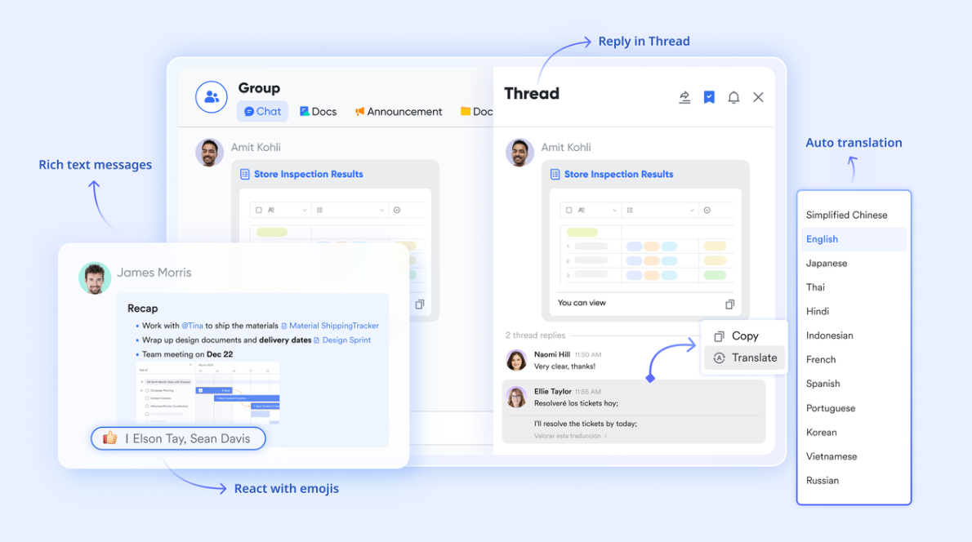Click Naomi Hill's message 'Very clear, thanks!'

pyautogui.click(x=564, y=366)
